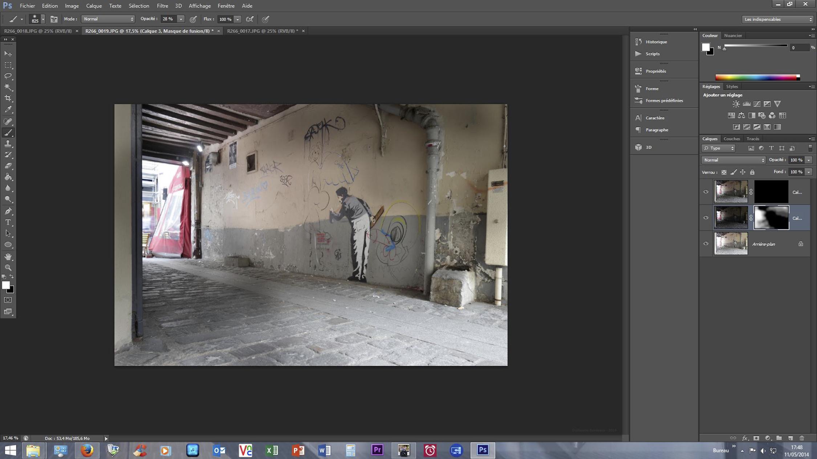Open the Historique panel
The width and height of the screenshot is (817, 459).
656,42
